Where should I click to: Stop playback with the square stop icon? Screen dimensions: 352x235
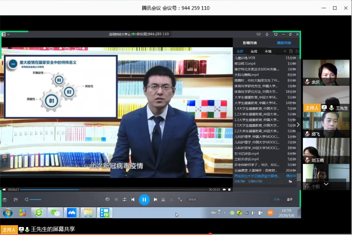pyautogui.click(x=229, y=190)
